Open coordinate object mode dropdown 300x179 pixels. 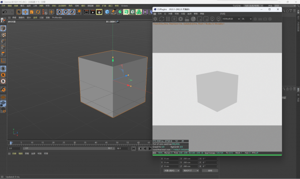(x=172, y=171)
